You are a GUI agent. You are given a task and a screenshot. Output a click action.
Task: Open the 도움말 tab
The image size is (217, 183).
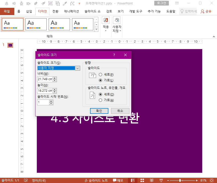[171, 11]
